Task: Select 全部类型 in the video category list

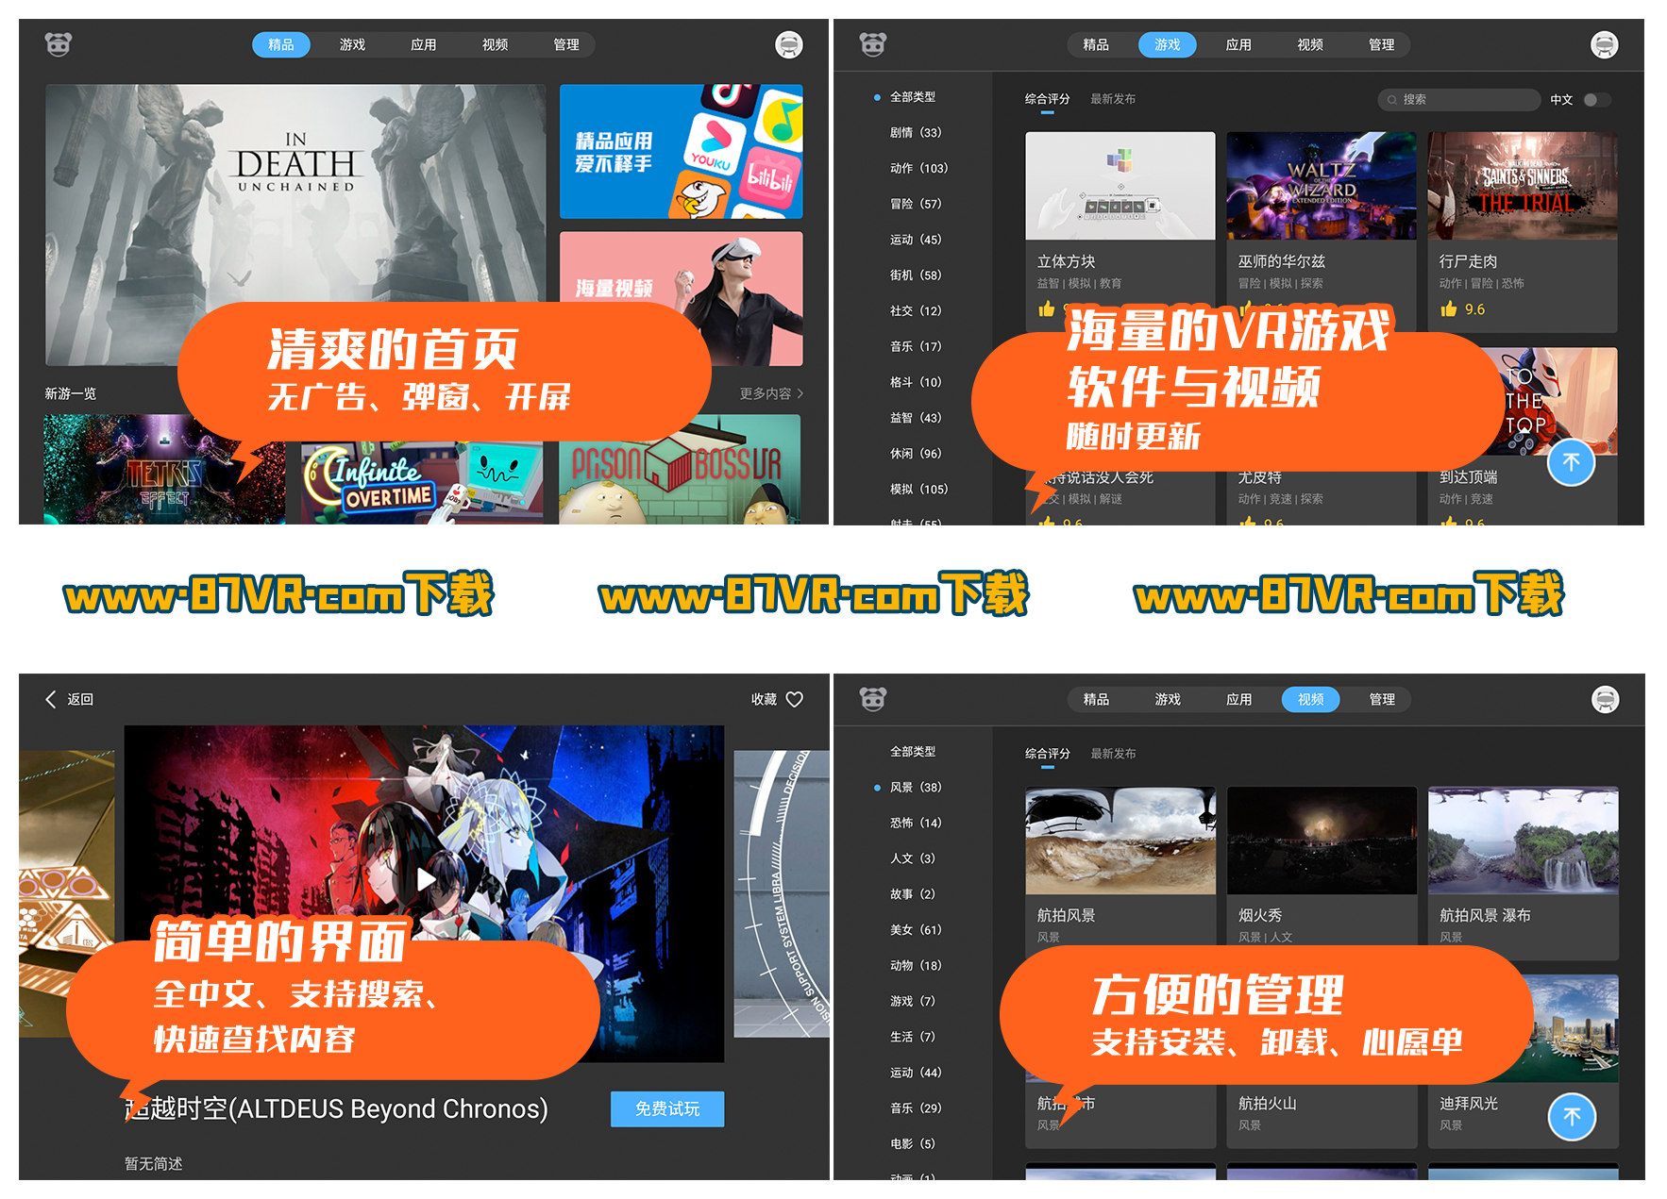Action: coord(913,752)
